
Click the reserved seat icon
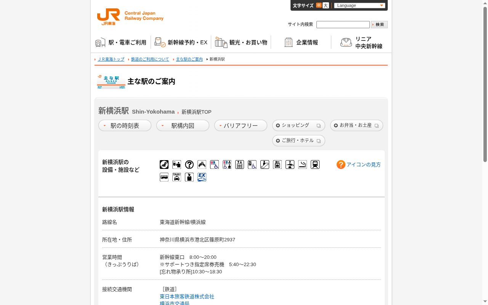[x=164, y=165]
